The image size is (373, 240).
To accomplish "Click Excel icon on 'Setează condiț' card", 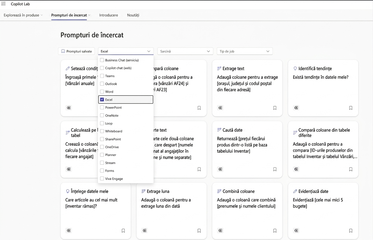I will point(69,108).
